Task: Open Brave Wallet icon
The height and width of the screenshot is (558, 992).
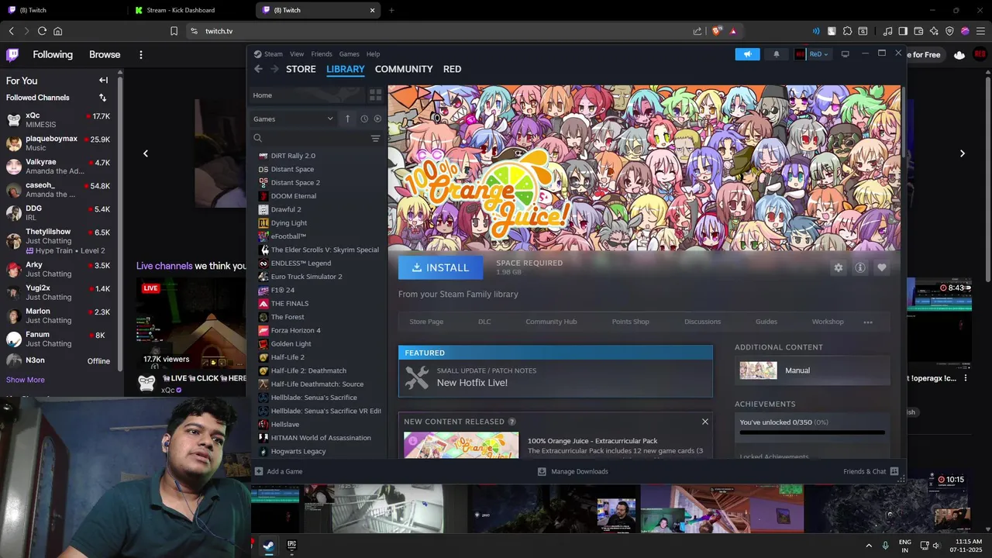Action: click(918, 31)
